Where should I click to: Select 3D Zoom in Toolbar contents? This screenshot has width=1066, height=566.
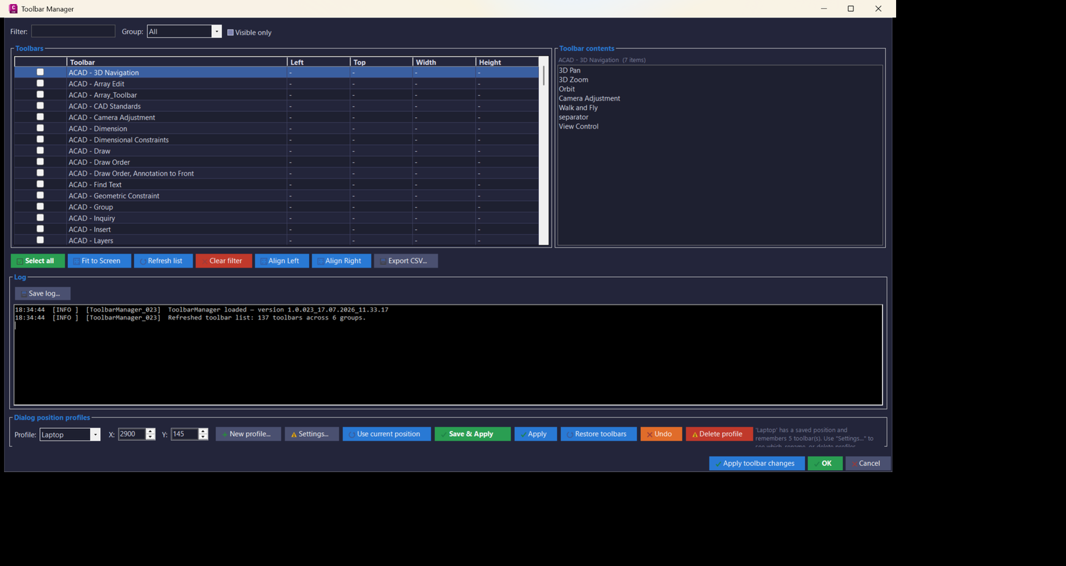coord(574,79)
